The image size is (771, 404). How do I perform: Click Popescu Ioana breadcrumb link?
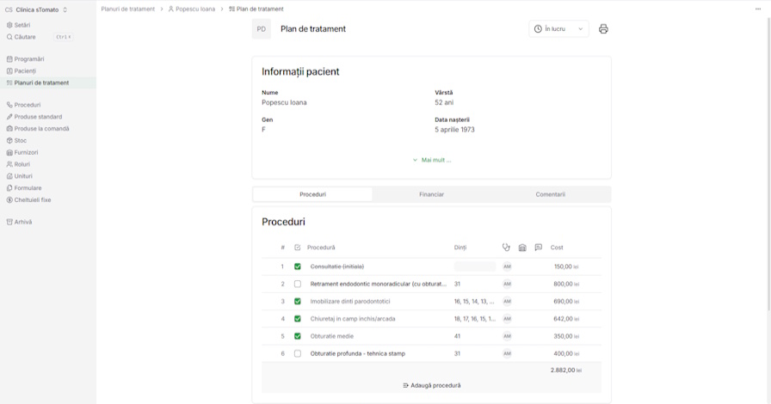195,9
